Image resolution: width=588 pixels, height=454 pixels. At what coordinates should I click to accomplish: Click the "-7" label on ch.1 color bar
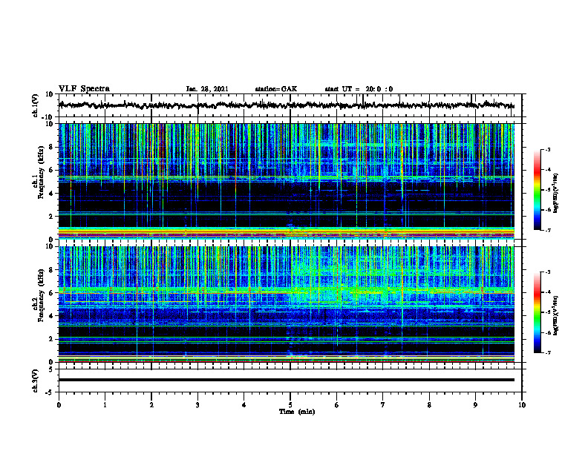click(548, 230)
